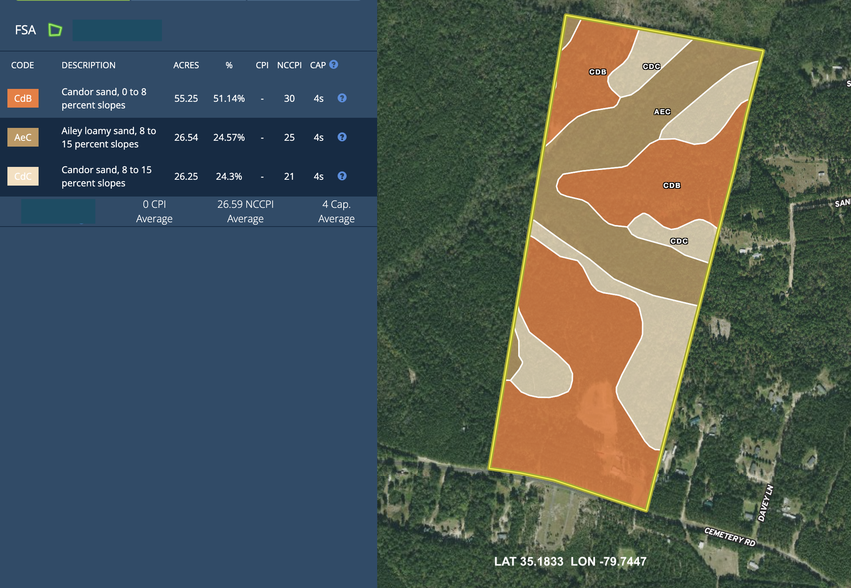The image size is (851, 588).
Task: Open help icon next to CAP header
Action: (x=334, y=64)
